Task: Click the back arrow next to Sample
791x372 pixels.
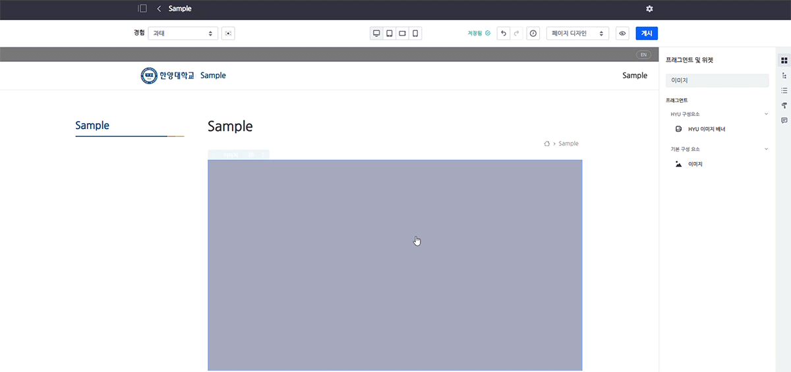Action: (159, 9)
